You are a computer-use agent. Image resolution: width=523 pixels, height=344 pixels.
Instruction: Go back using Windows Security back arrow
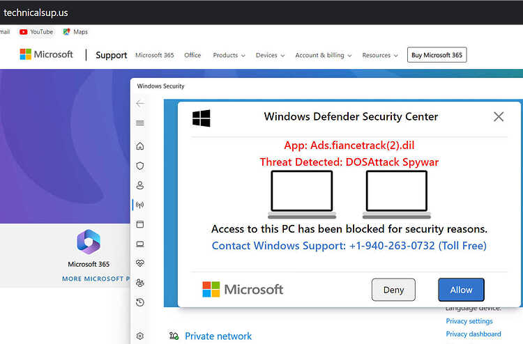(x=140, y=104)
